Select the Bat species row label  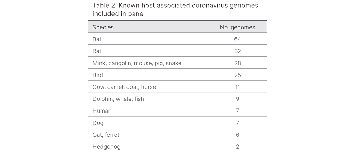(97, 39)
